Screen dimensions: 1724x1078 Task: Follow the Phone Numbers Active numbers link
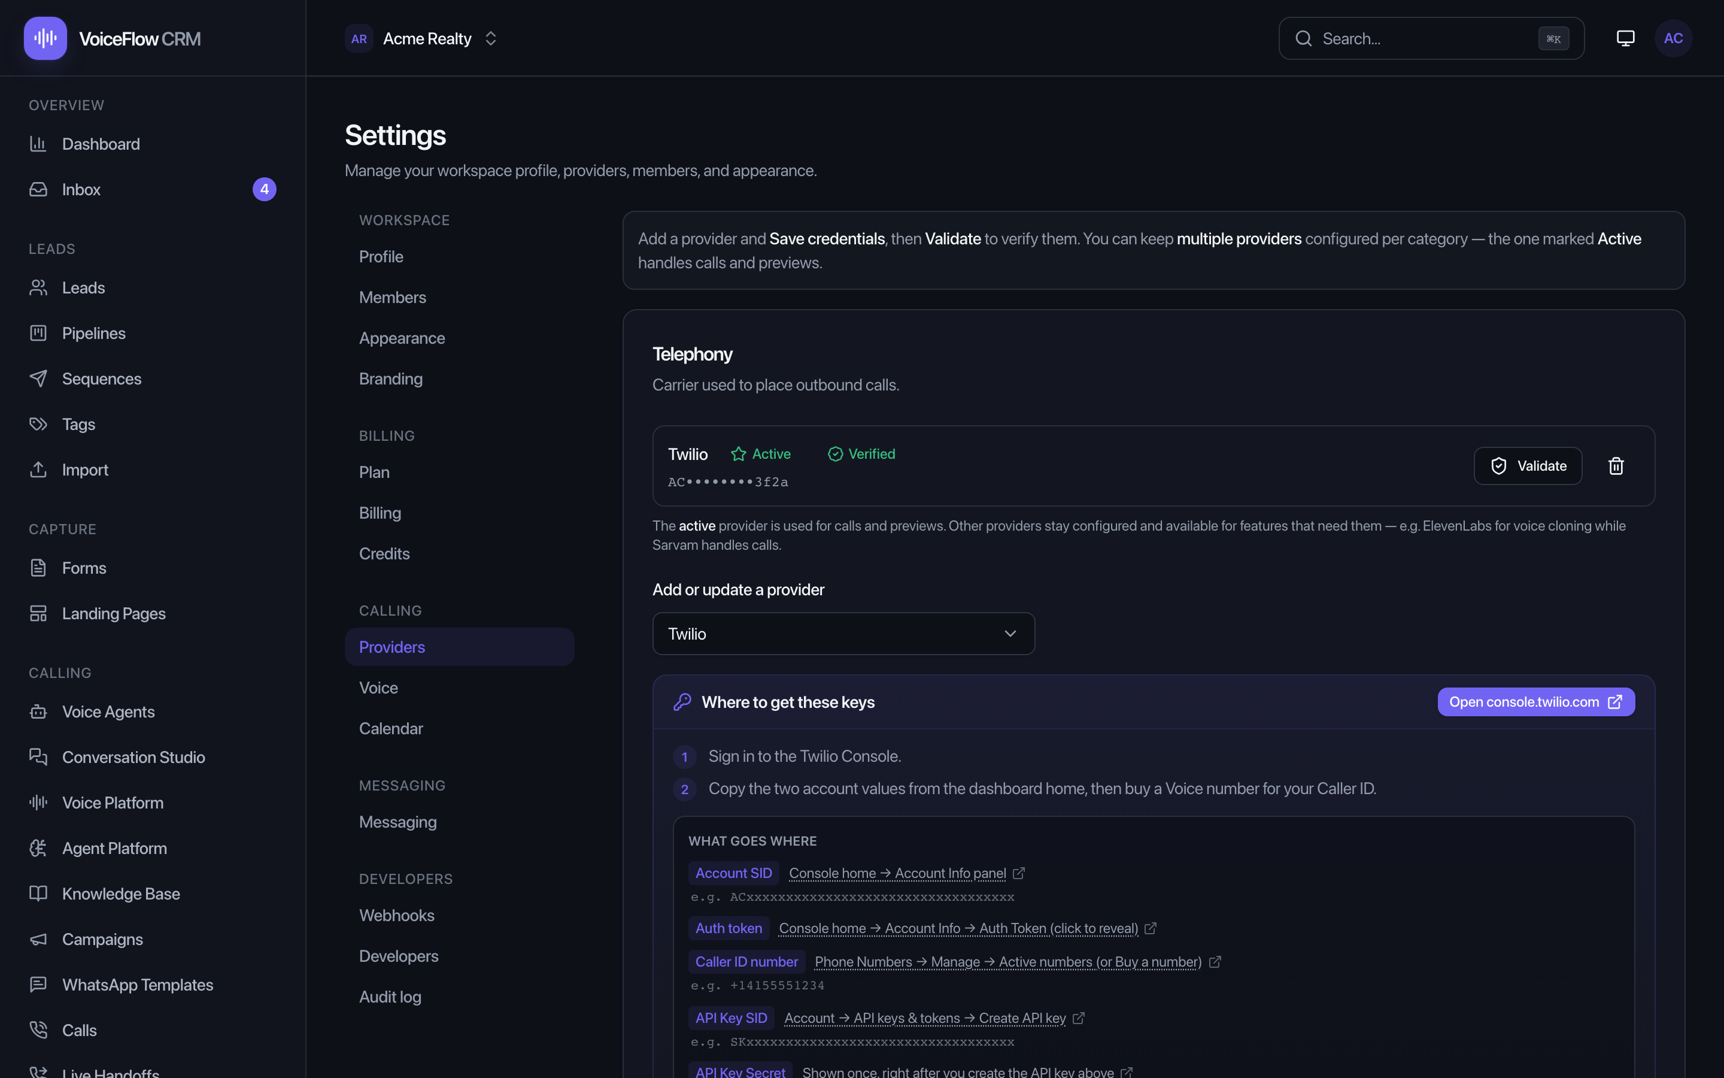[1008, 962]
